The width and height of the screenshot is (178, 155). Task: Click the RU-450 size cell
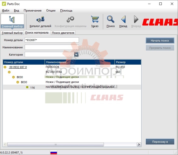(x=120, y=67)
